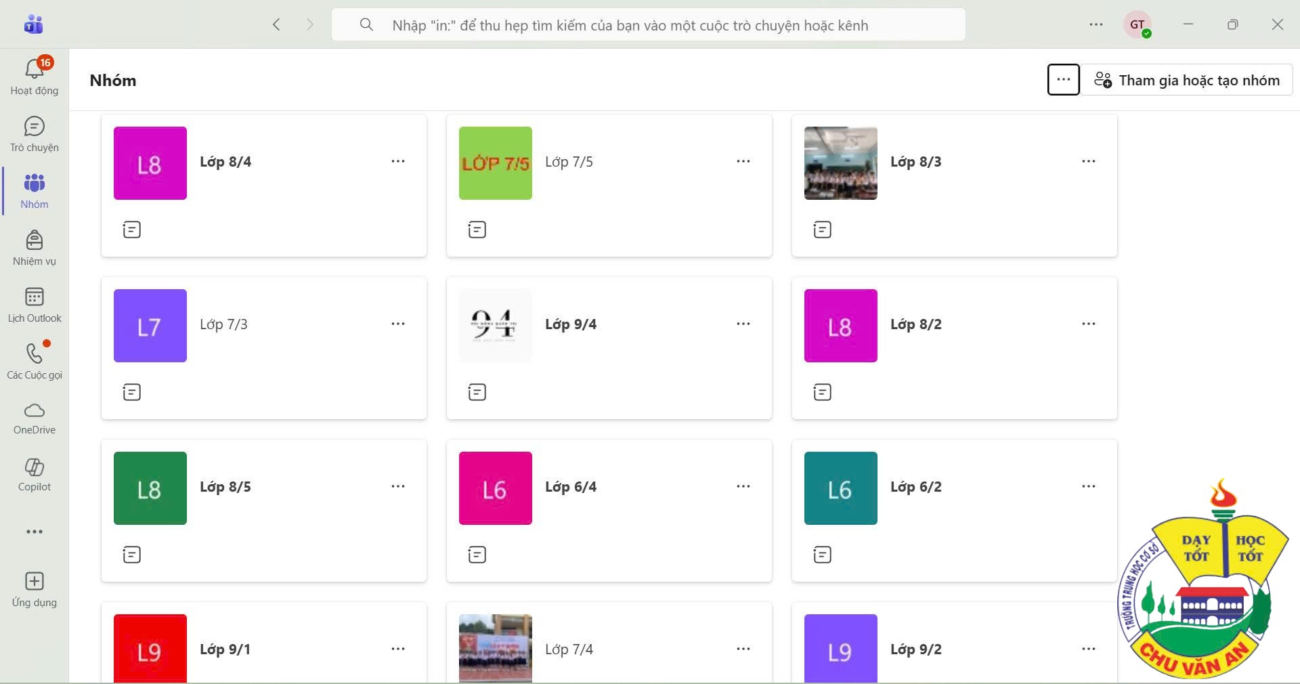Open the notes icon under Lớp 6/2
1300x684 pixels.
pyautogui.click(x=823, y=555)
